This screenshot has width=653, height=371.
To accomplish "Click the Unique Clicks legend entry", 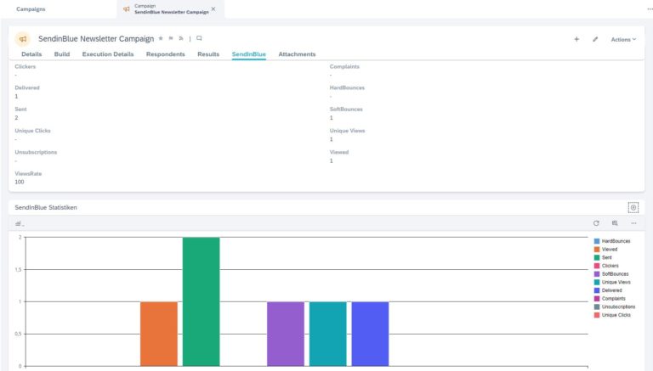I will [x=612, y=315].
